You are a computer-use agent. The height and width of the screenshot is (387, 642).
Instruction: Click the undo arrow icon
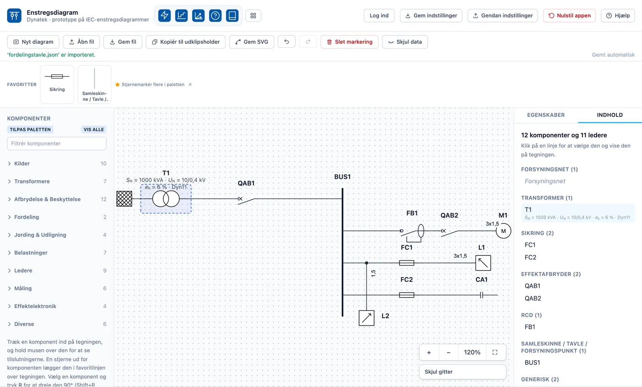(287, 42)
